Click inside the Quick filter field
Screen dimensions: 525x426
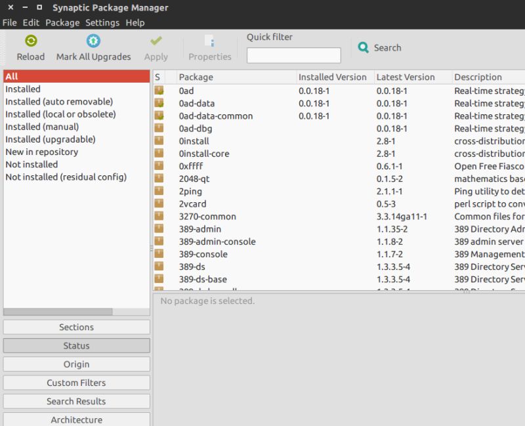point(293,55)
